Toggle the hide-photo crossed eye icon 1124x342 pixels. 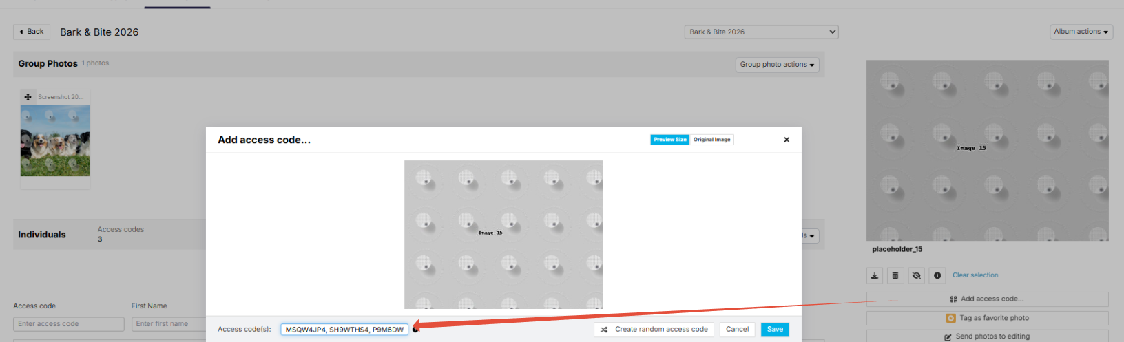coord(916,275)
